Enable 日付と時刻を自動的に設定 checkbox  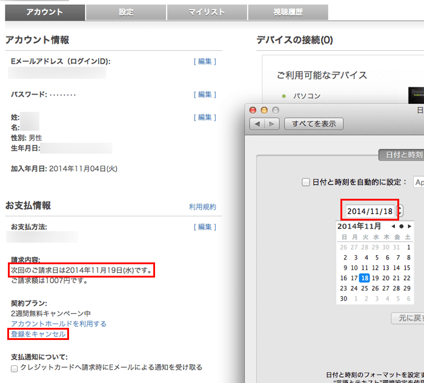coord(306,182)
